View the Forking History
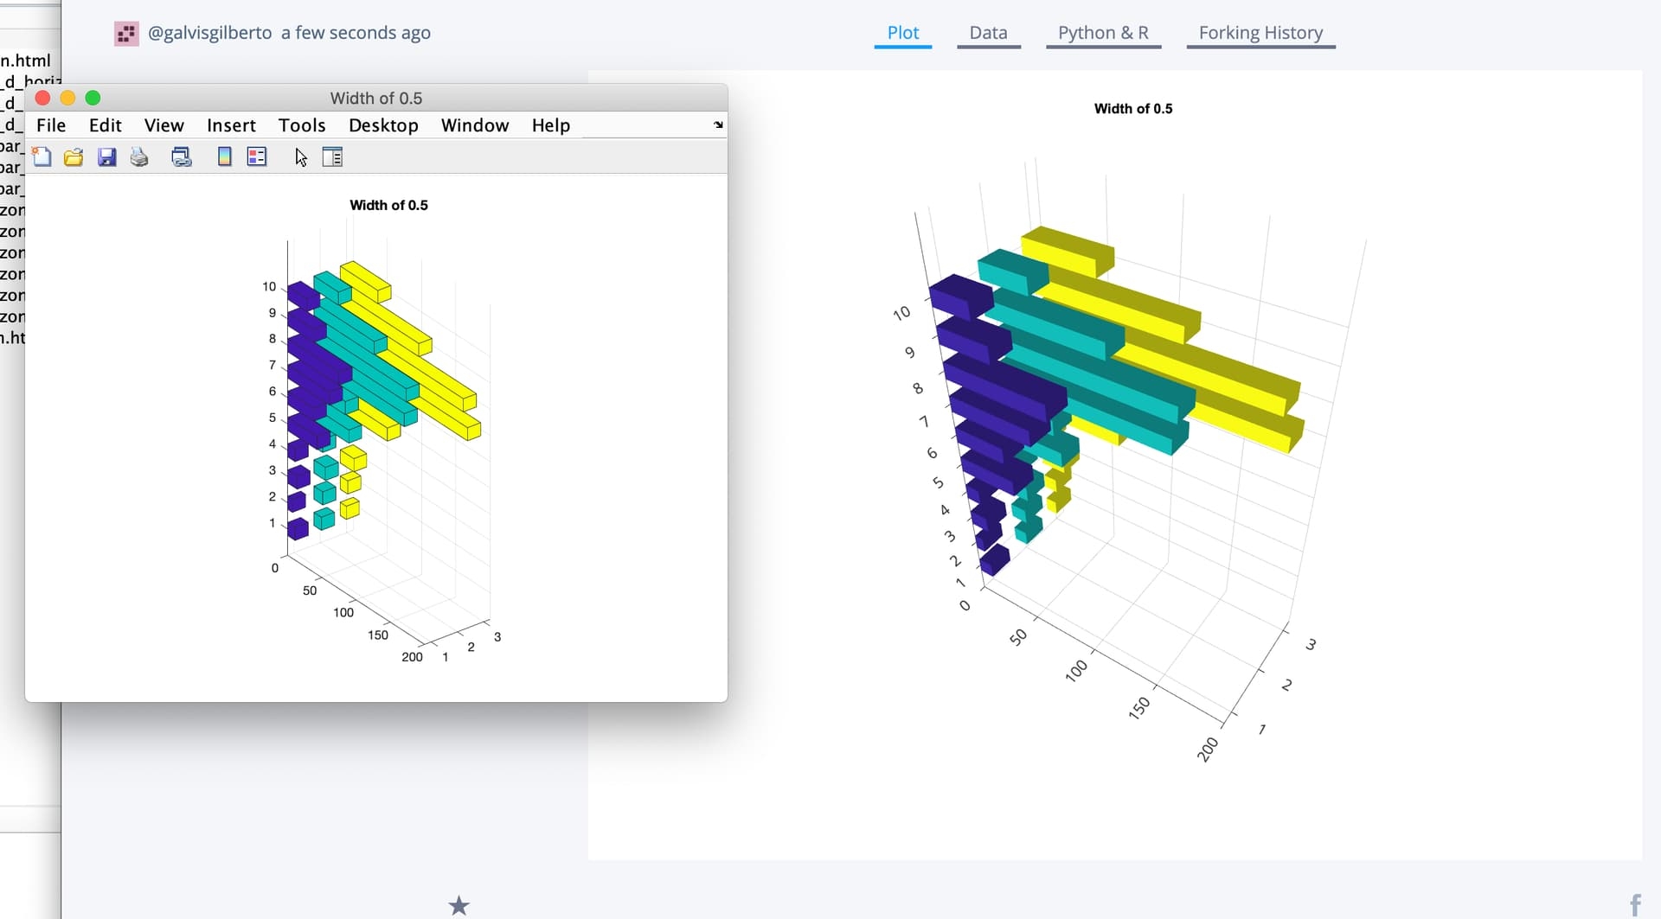 pos(1260,33)
